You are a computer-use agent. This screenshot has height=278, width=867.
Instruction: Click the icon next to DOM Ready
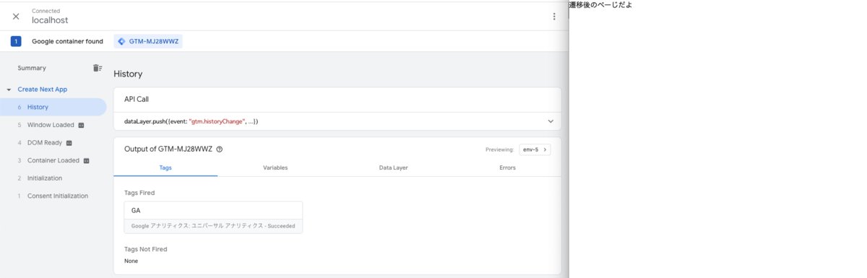click(x=69, y=143)
